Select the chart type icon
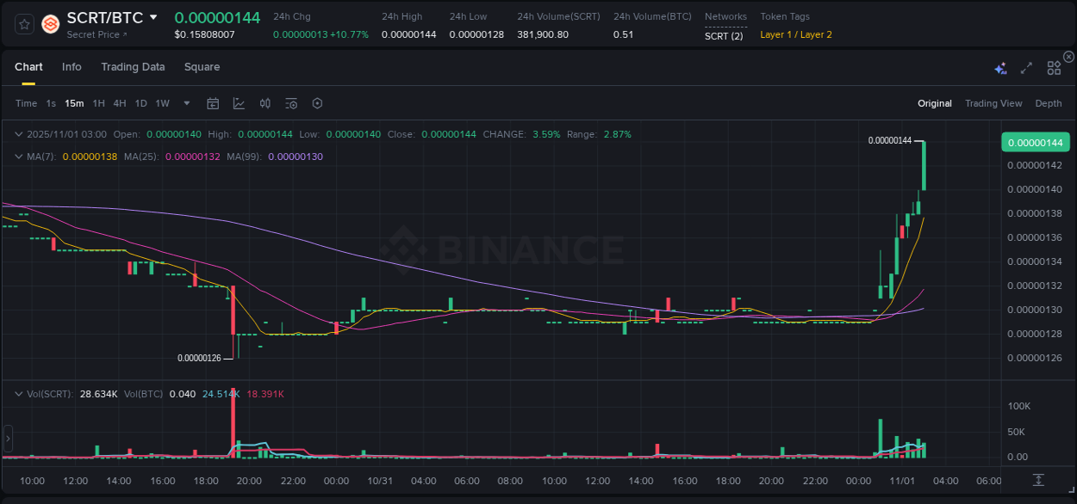This screenshot has height=504, width=1077. coord(238,102)
